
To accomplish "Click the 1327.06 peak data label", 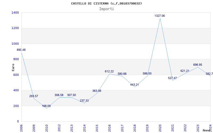I will pos(159,16).
